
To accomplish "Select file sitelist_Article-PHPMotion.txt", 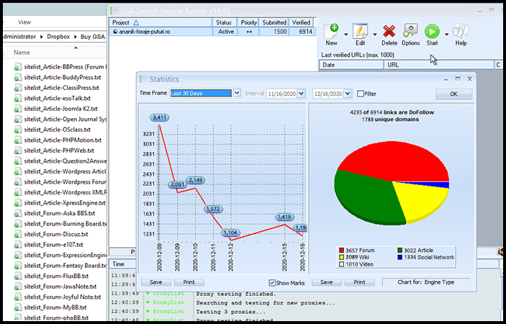I will (63, 140).
